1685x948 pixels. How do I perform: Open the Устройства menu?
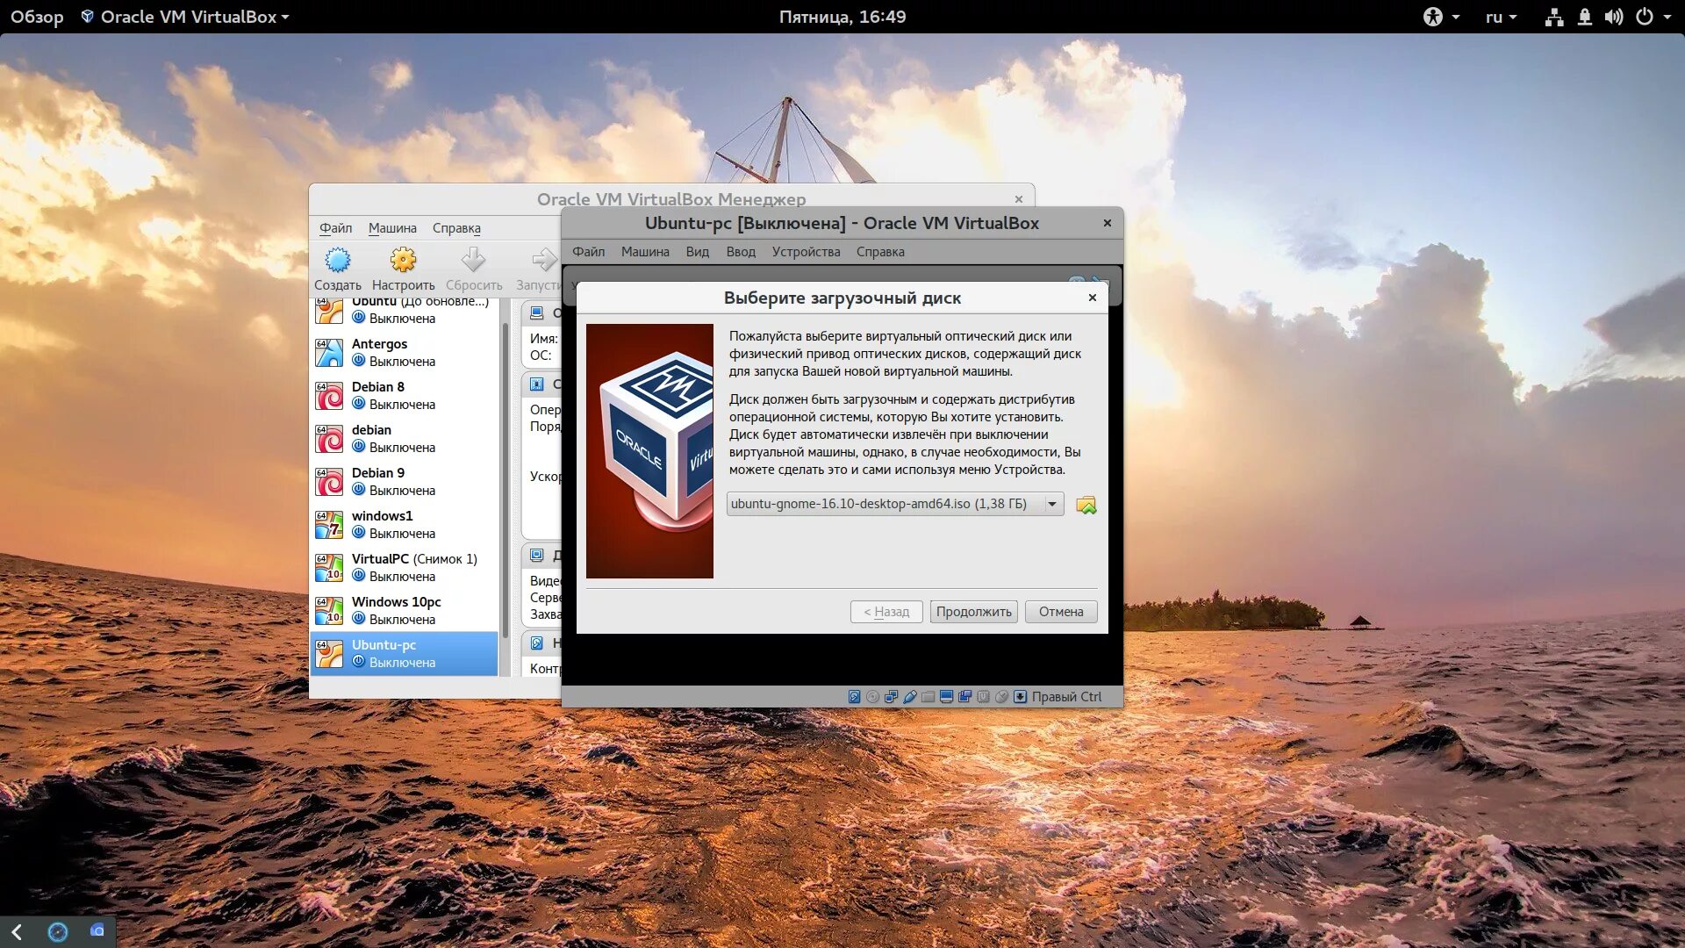click(x=805, y=252)
